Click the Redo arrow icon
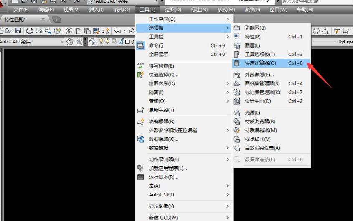 point(132,30)
